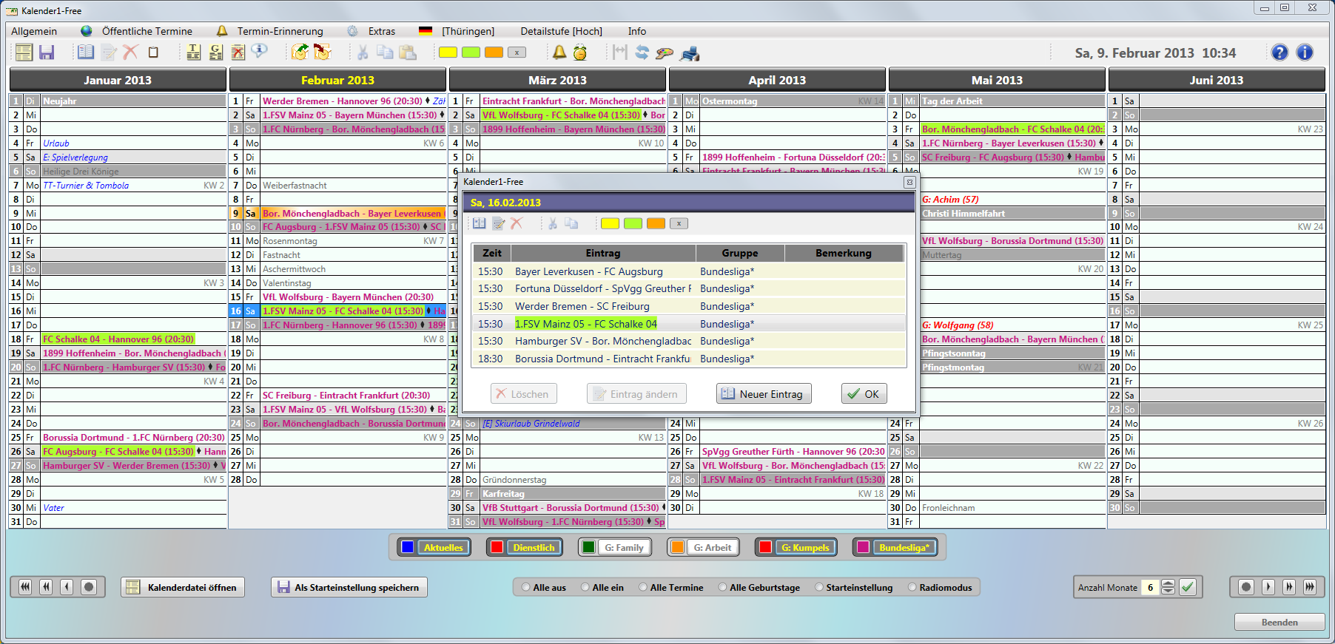Open the 'Extras' menu
Image resolution: width=1335 pixels, height=644 pixels.
381,31
